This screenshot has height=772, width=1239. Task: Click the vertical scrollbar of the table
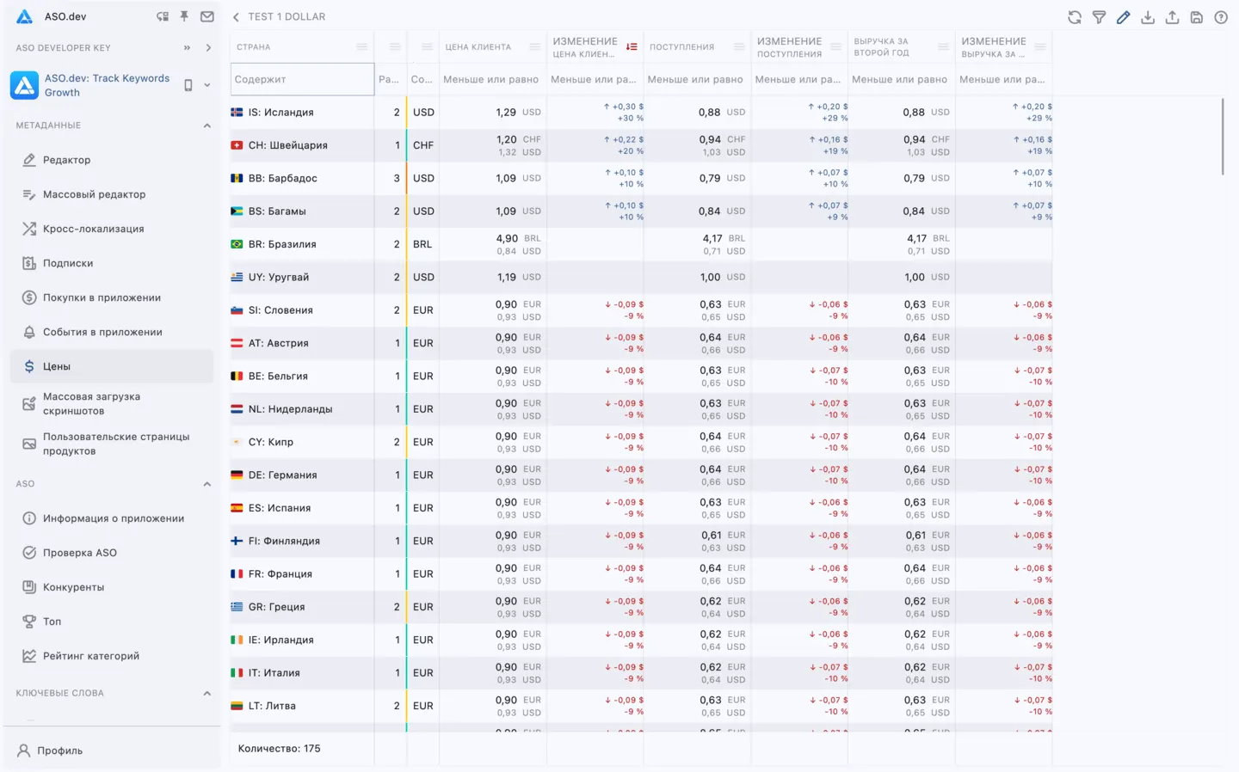point(1223,136)
